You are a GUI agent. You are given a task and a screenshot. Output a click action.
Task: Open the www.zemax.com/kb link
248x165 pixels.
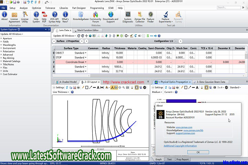pyautogui.click(x=193, y=130)
